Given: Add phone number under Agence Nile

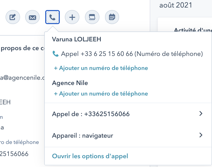Looking at the screenshot, I should click(x=101, y=94).
